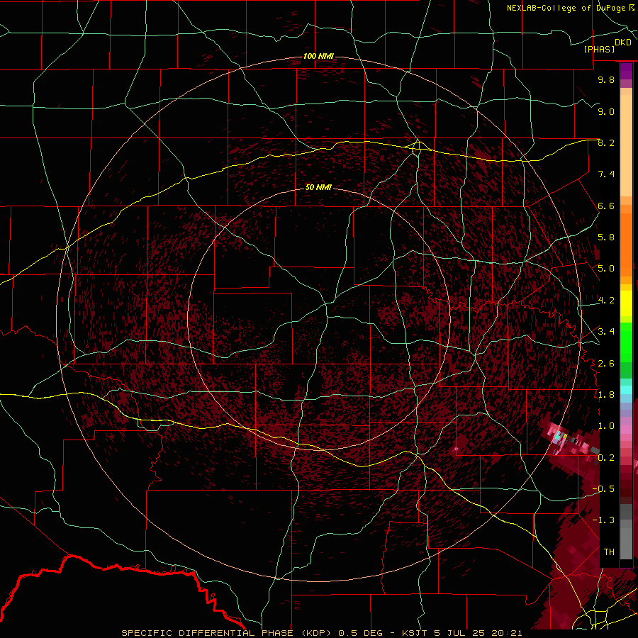
Task: Click the 5.0 scale value
Action: 606,269
